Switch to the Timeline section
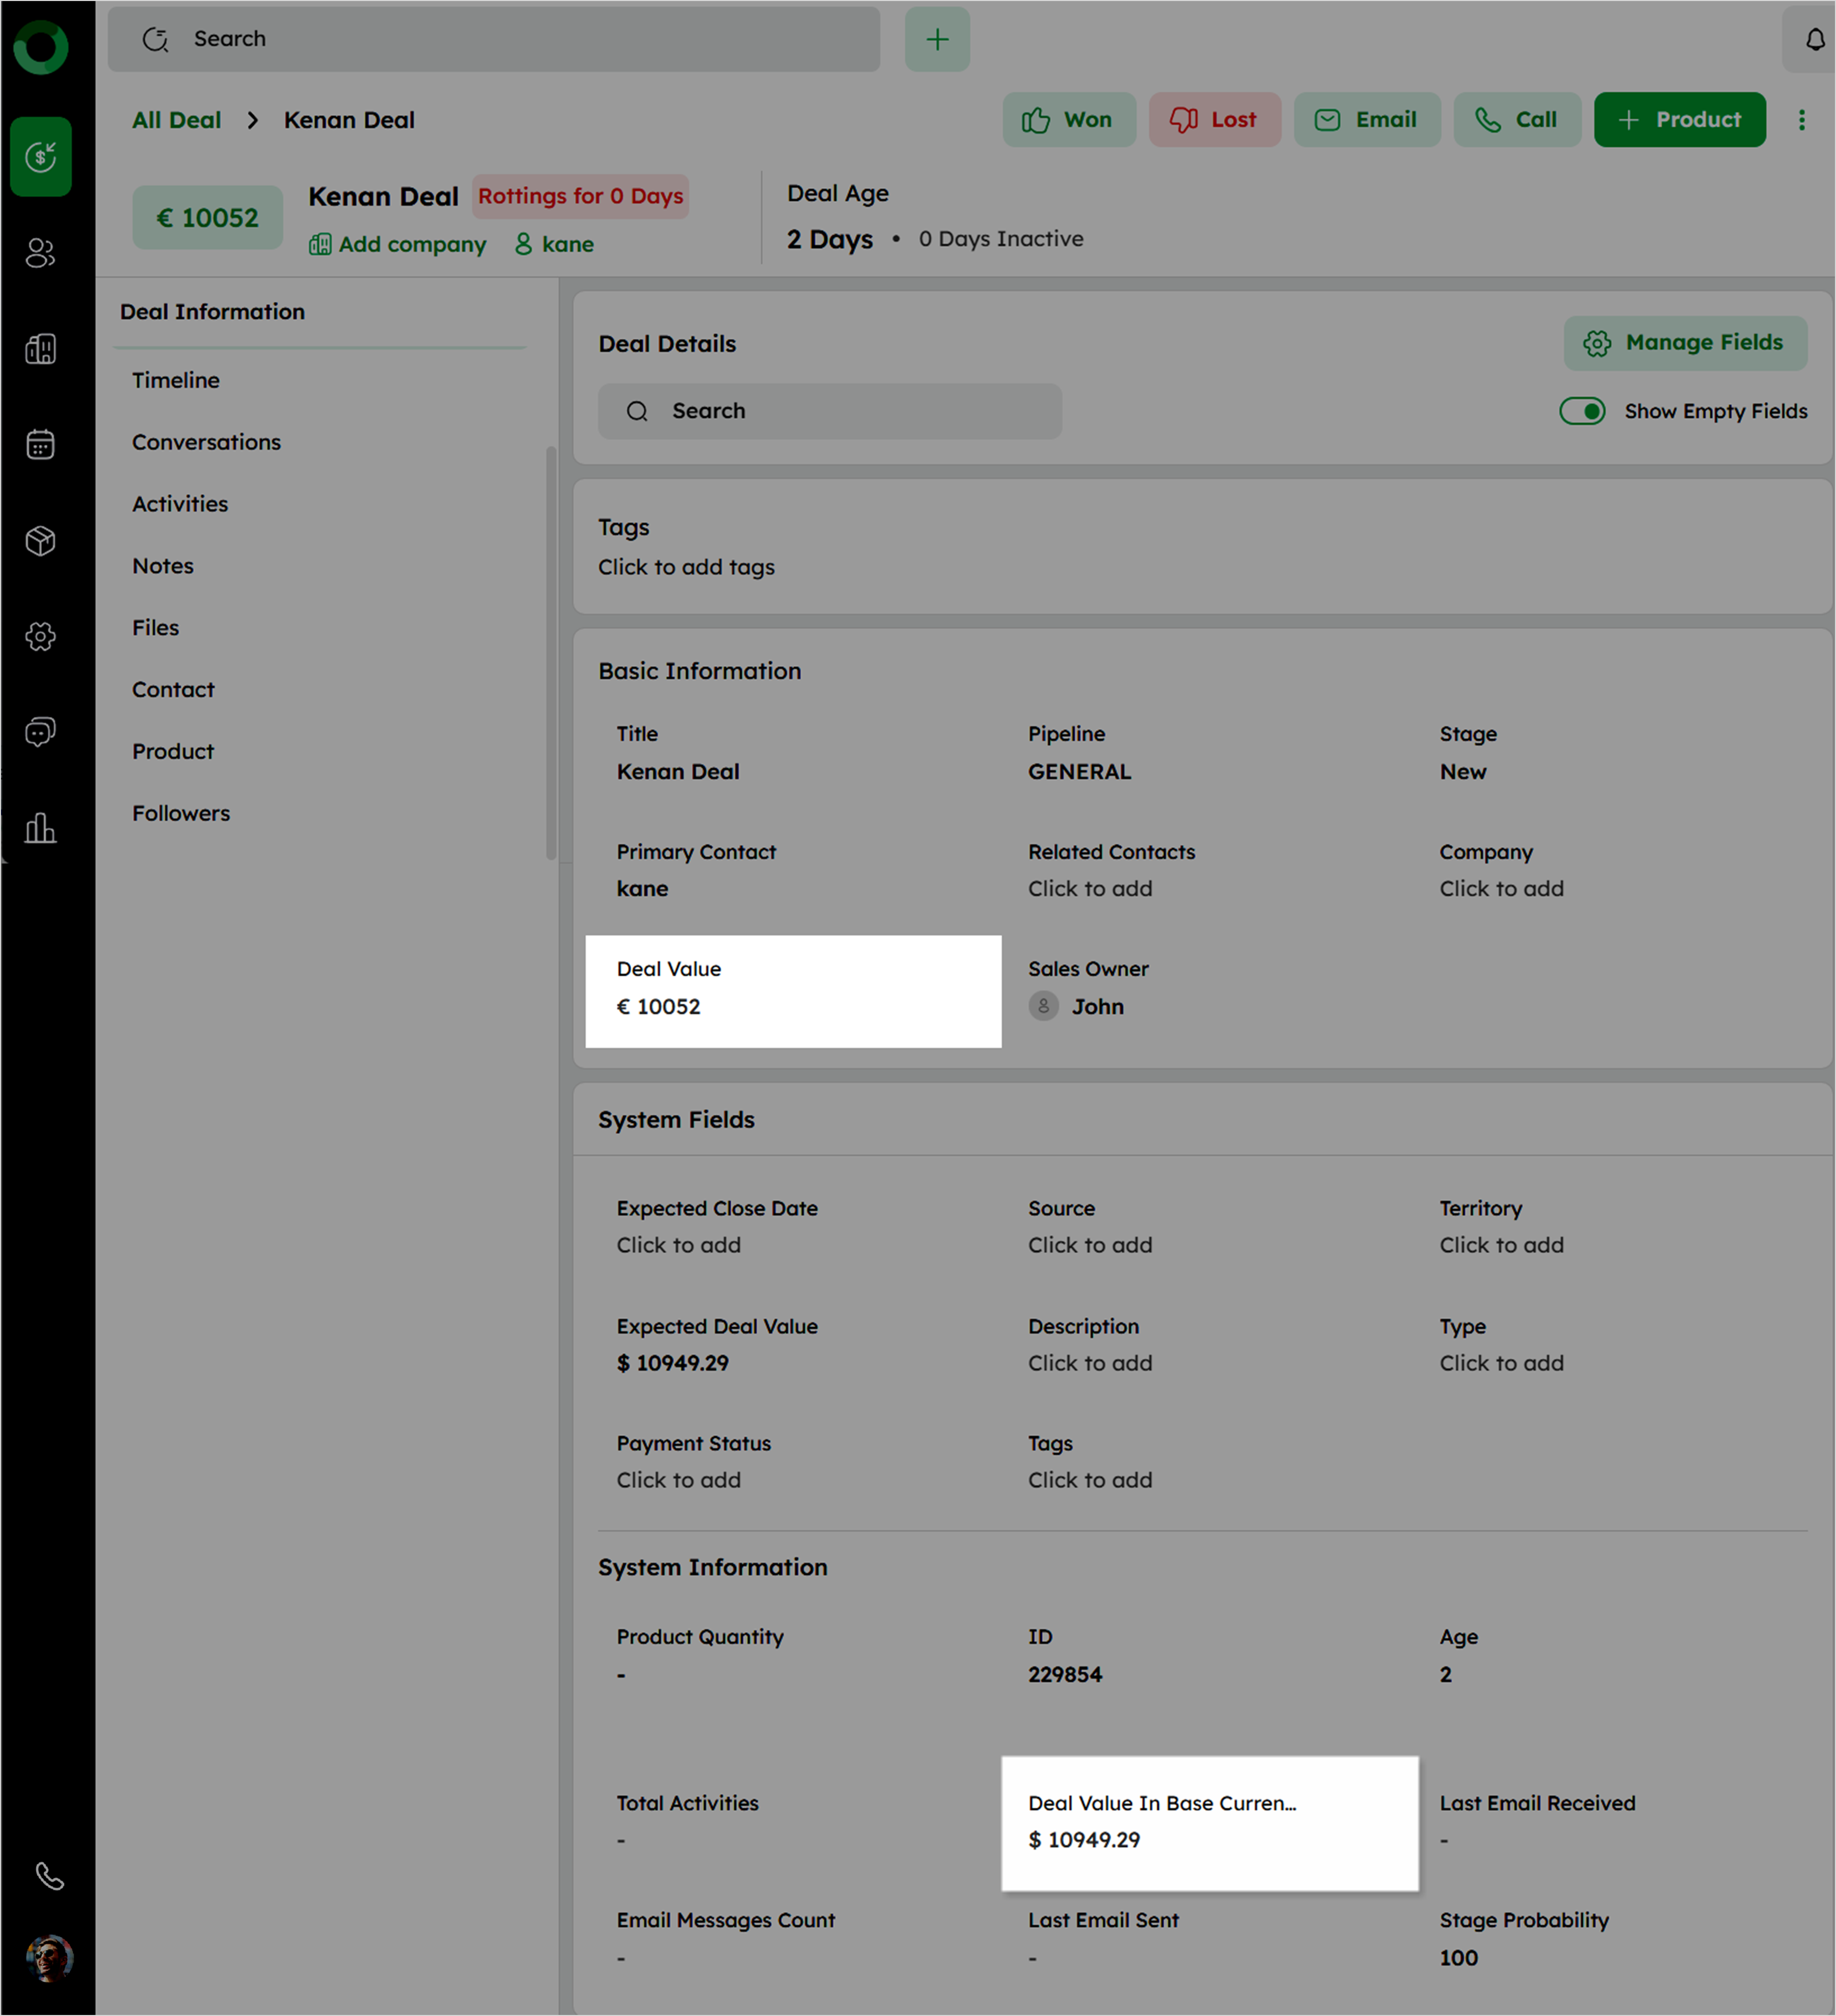1836x2016 pixels. tap(176, 380)
